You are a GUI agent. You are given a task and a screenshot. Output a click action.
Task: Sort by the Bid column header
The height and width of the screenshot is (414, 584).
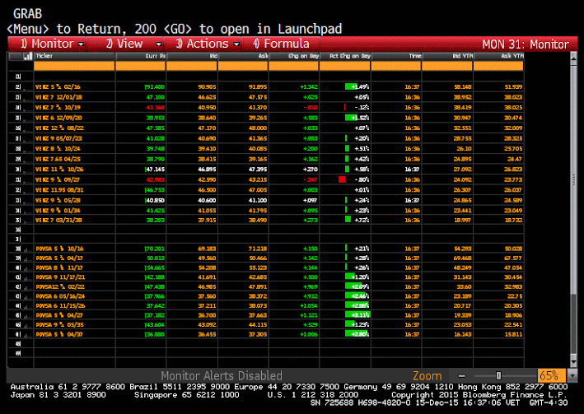tap(192, 56)
